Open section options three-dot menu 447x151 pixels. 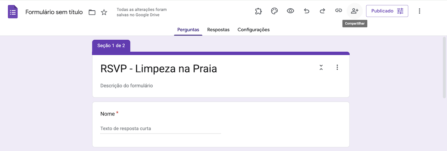click(337, 67)
